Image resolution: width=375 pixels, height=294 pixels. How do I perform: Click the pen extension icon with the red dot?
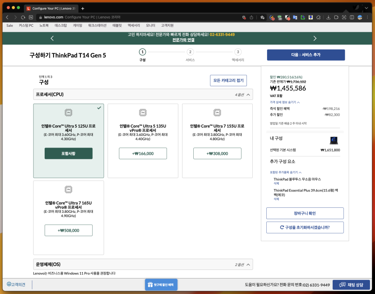288,17
